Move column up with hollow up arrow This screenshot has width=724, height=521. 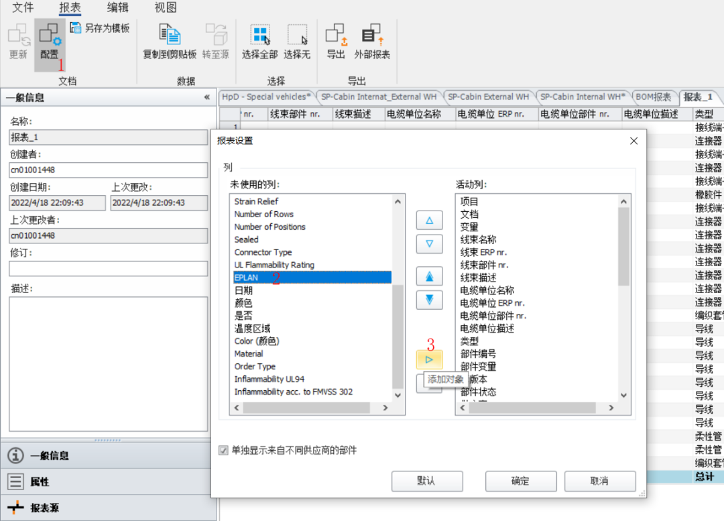point(429,220)
